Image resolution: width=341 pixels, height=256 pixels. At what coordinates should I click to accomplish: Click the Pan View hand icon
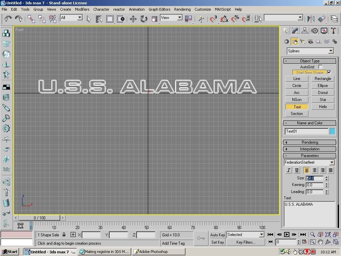pyautogui.click(x=320, y=242)
